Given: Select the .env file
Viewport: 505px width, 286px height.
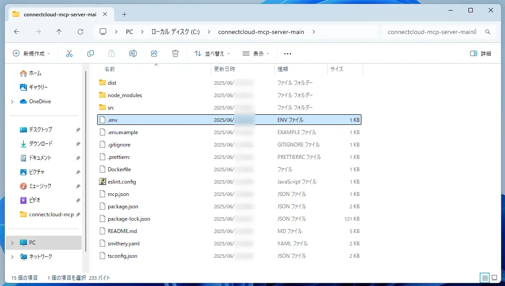Looking at the screenshot, I should 229,120.
